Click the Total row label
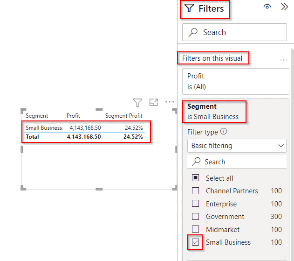 point(32,137)
